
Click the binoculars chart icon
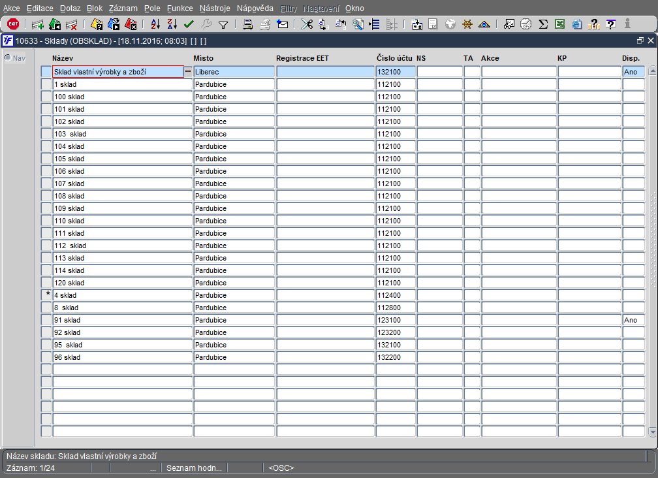click(x=509, y=24)
